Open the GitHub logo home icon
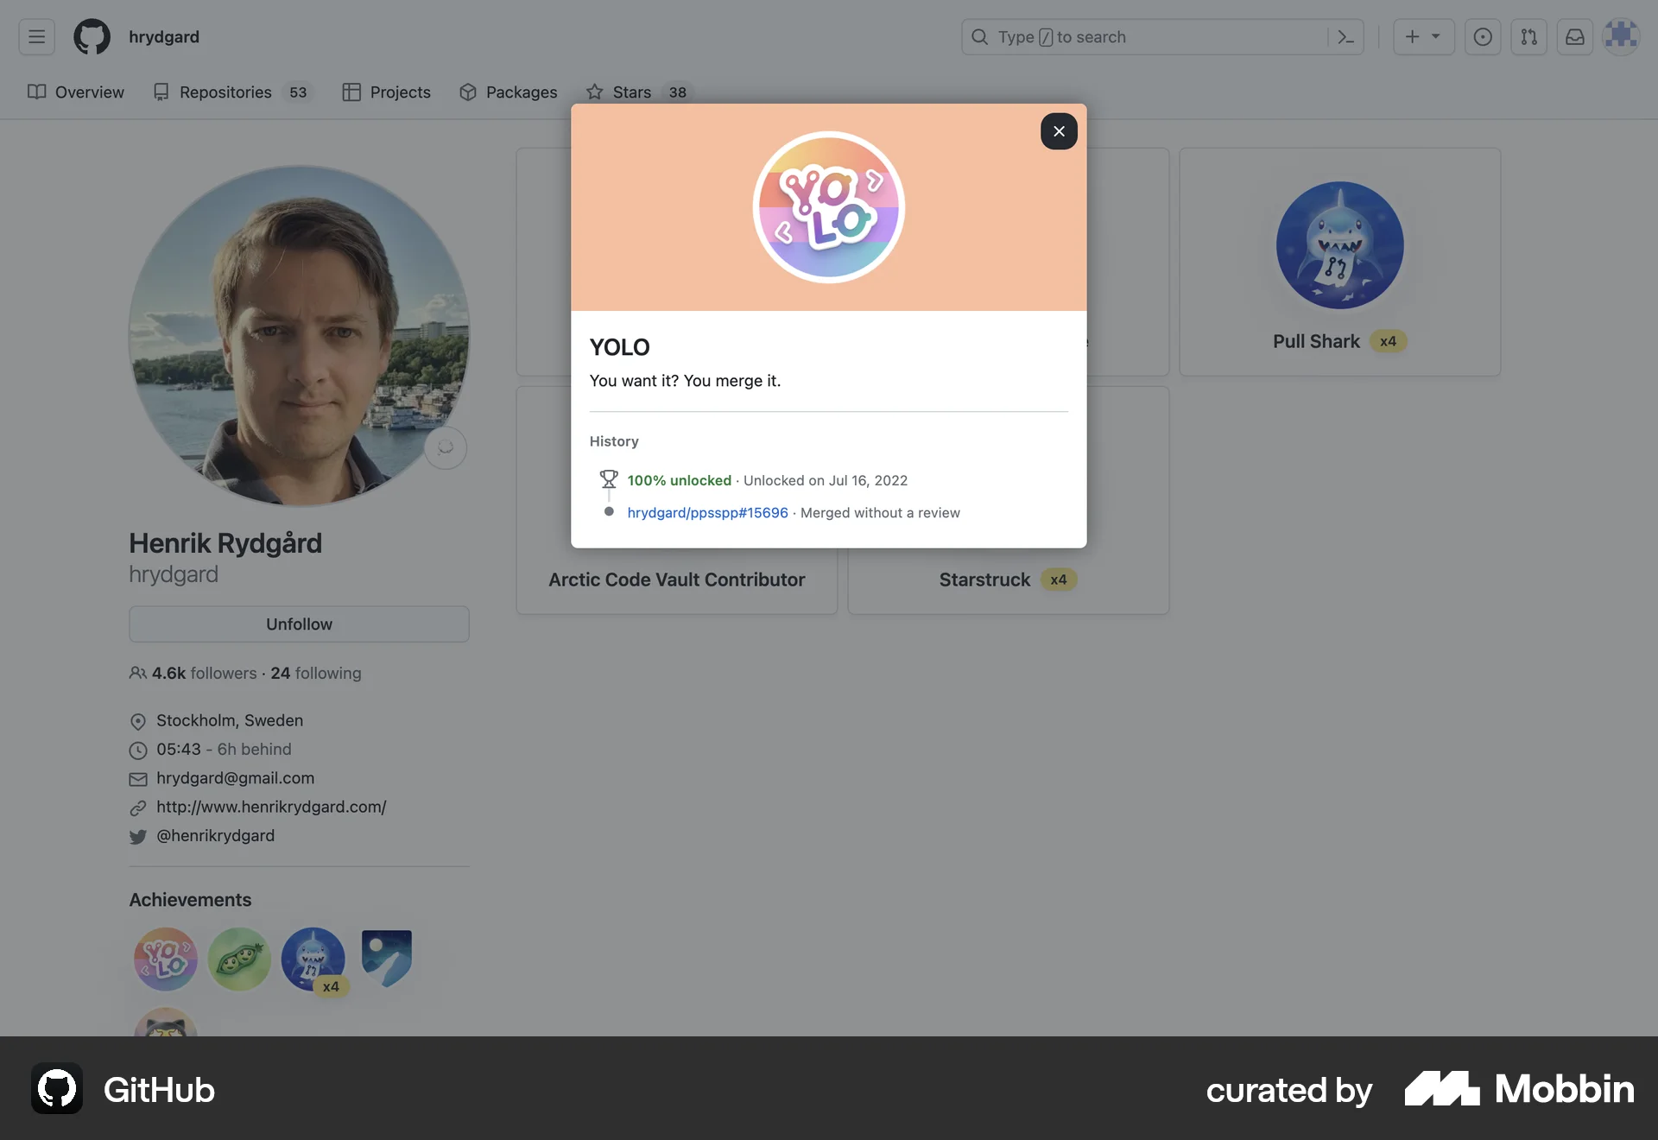Viewport: 1658px width, 1140px height. (x=91, y=36)
